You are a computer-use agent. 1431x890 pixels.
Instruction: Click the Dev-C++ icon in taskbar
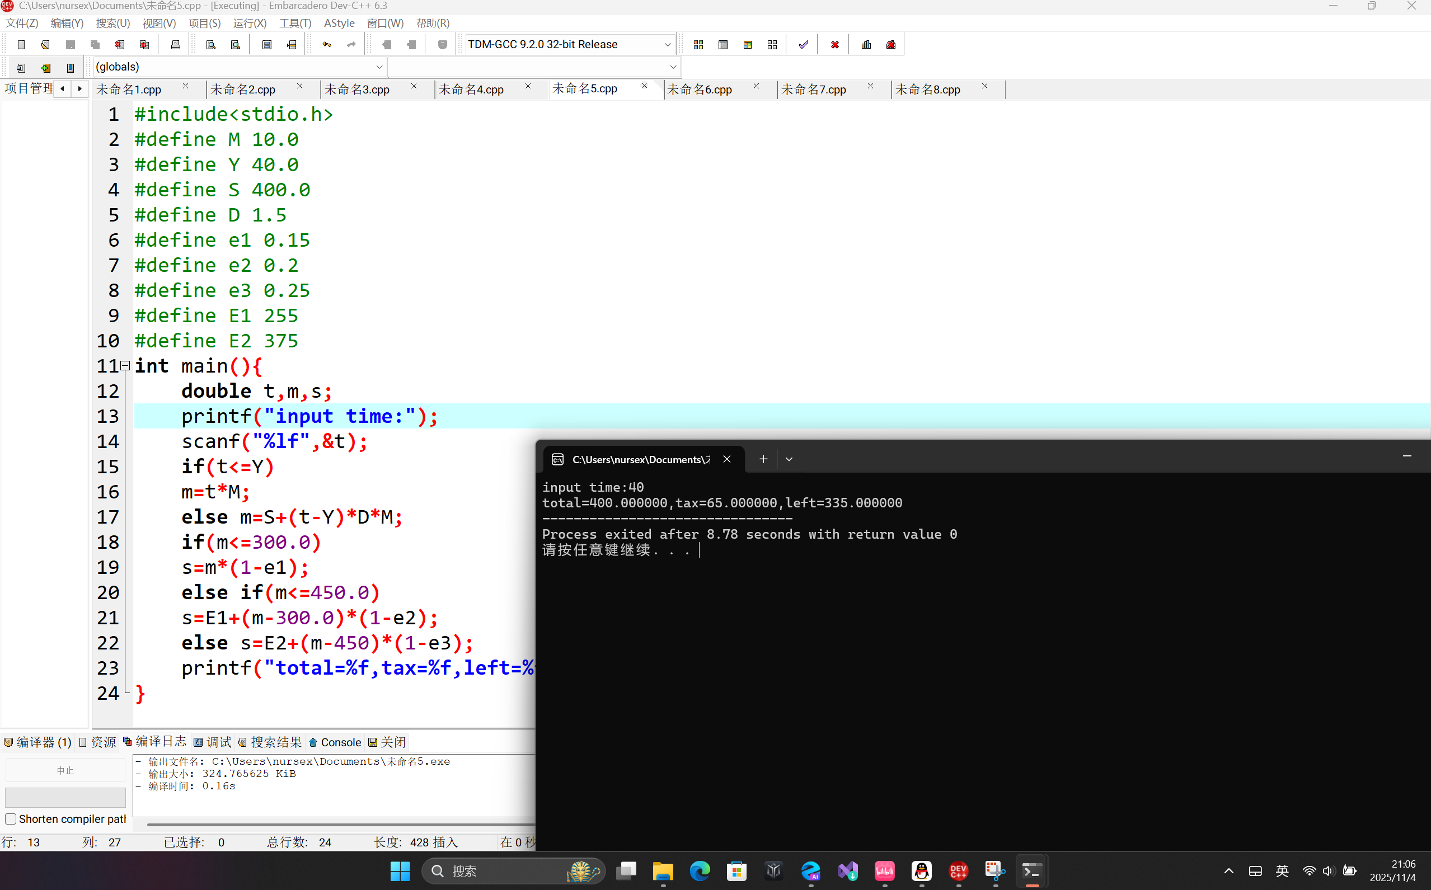coord(958,870)
